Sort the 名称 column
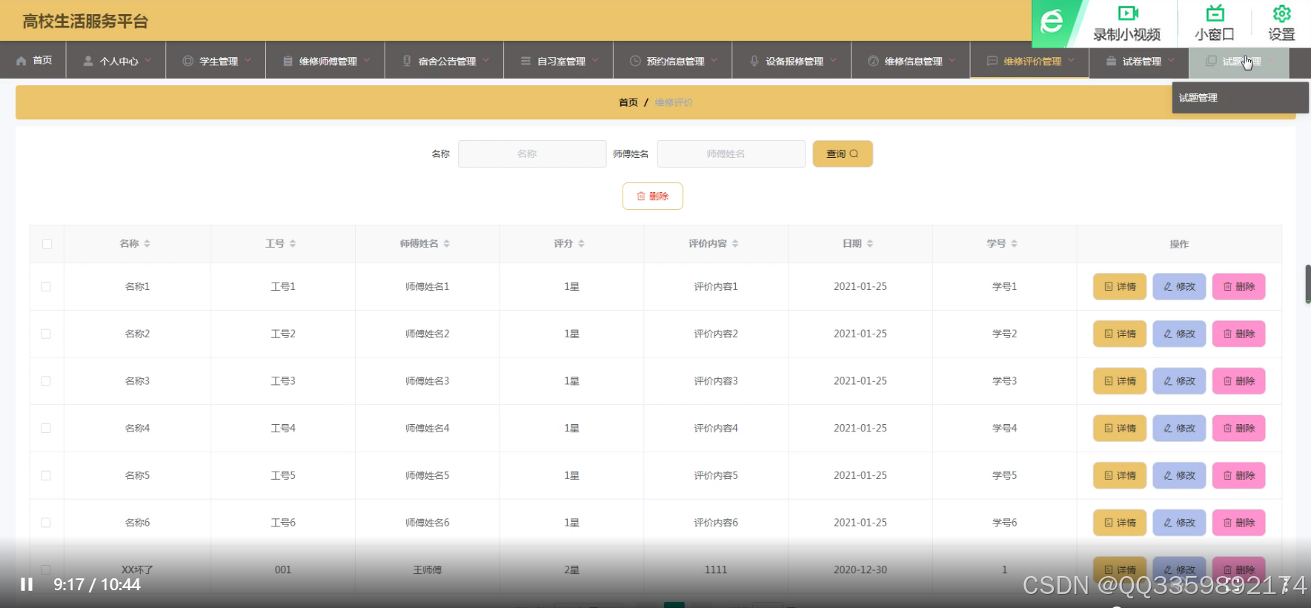 click(x=147, y=243)
